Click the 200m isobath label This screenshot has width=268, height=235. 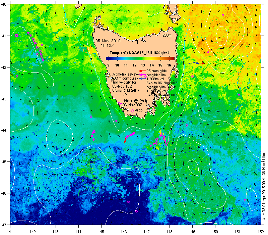[167, 36]
